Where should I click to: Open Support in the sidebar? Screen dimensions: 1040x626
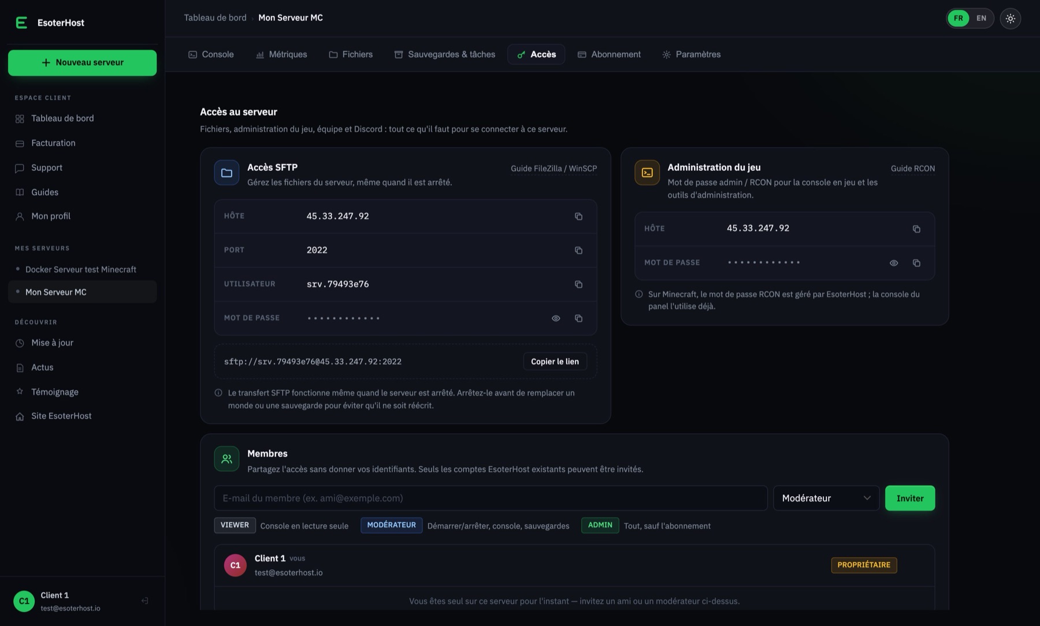coord(82,168)
